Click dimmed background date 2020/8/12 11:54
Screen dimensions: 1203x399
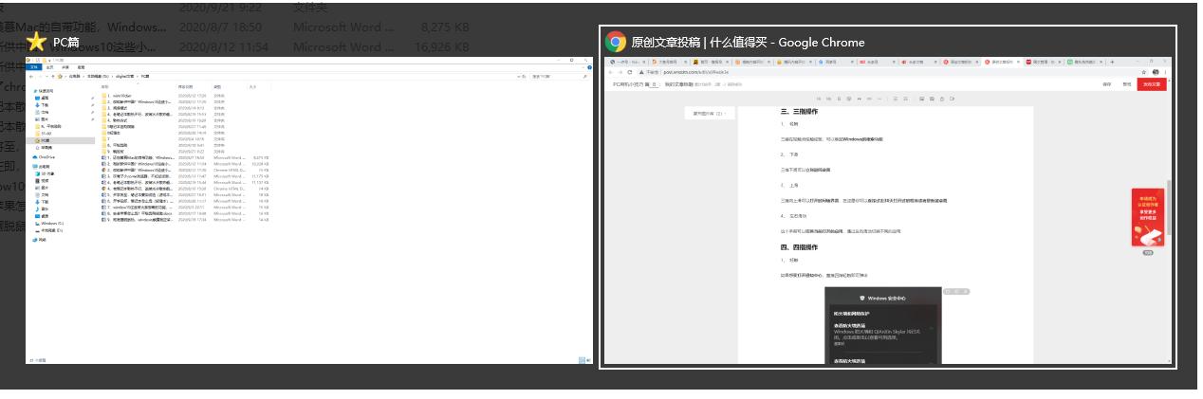(224, 45)
